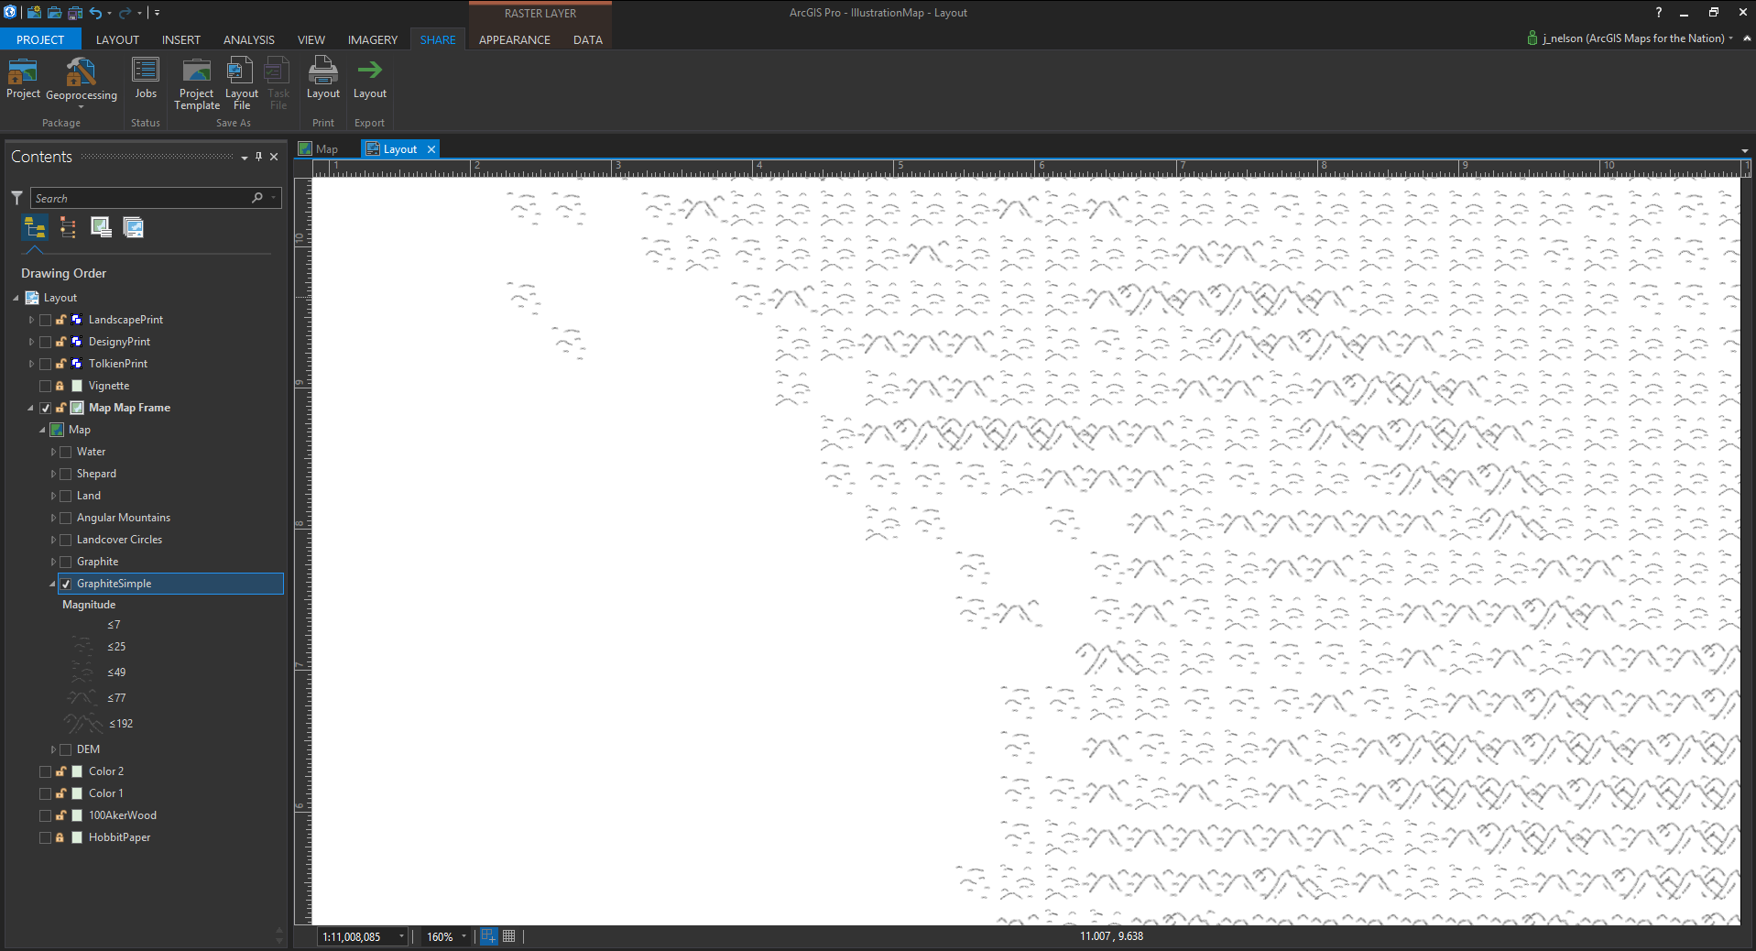
Task: Click lock icon of Vignette element
Action: [x=60, y=386]
